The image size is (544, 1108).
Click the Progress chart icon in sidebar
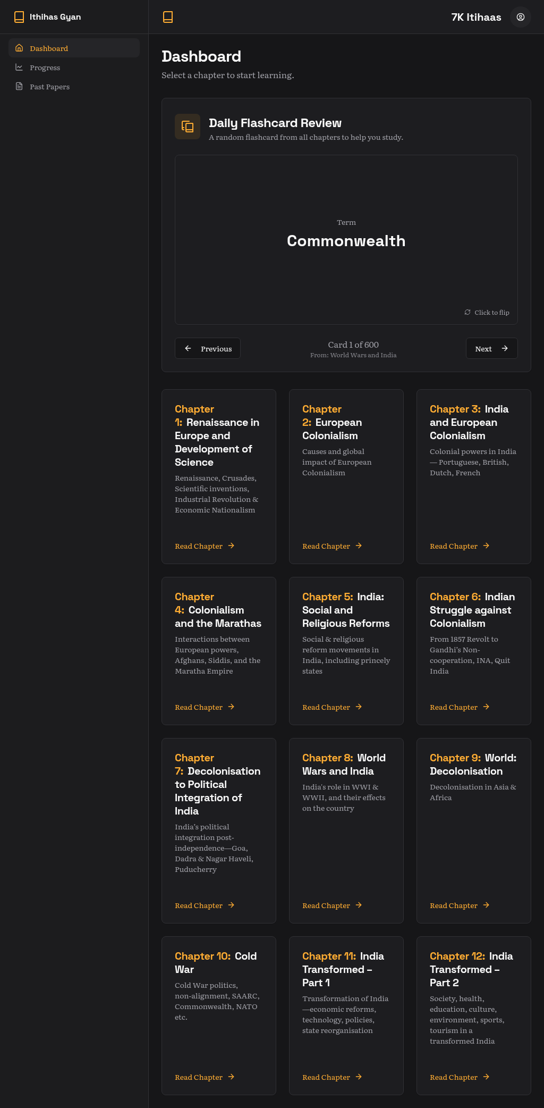19,68
